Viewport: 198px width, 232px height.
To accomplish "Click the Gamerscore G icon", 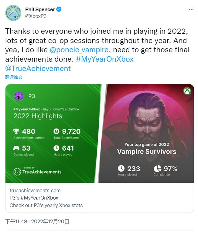I will pos(56,131).
